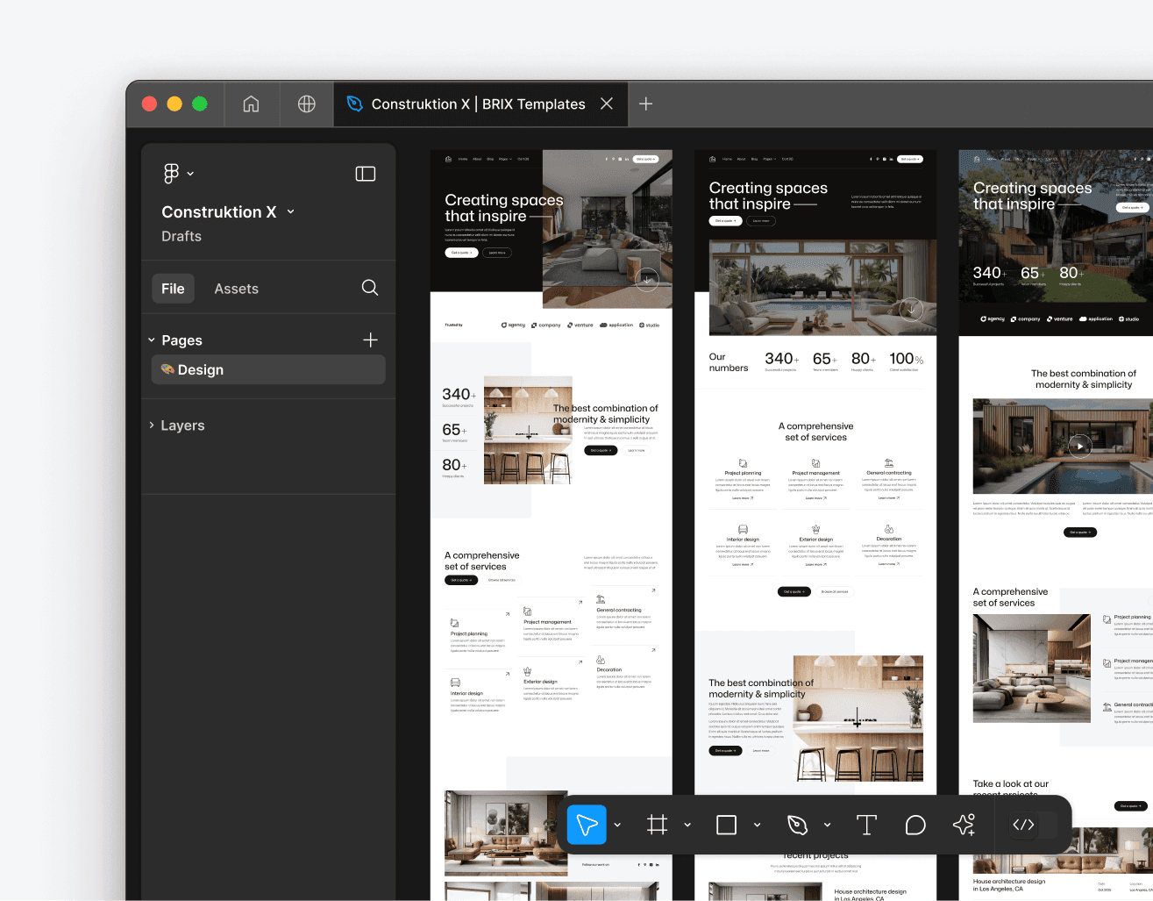Collapse the left sidebar panel
1153x901 pixels.
365,174
